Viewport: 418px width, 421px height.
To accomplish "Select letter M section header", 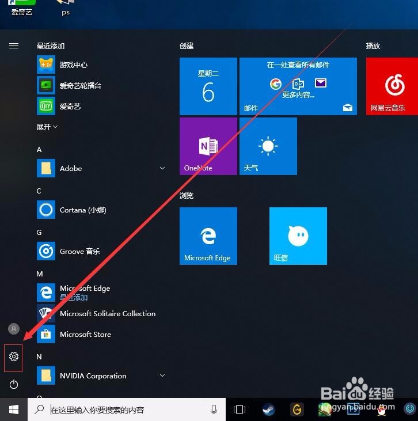I will [40, 274].
